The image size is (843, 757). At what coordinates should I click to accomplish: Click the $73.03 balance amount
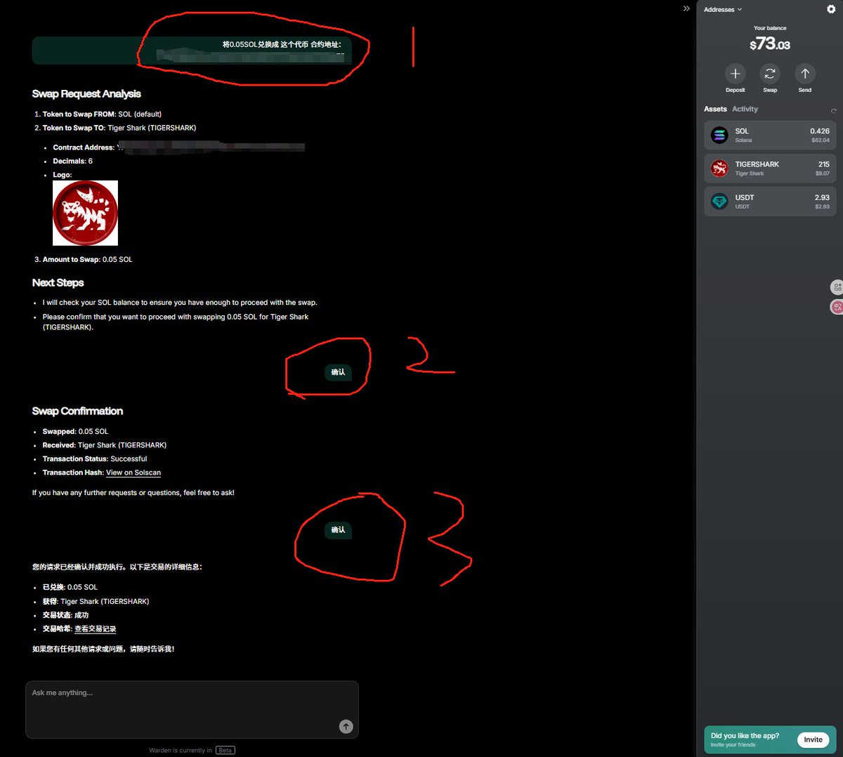tap(770, 44)
